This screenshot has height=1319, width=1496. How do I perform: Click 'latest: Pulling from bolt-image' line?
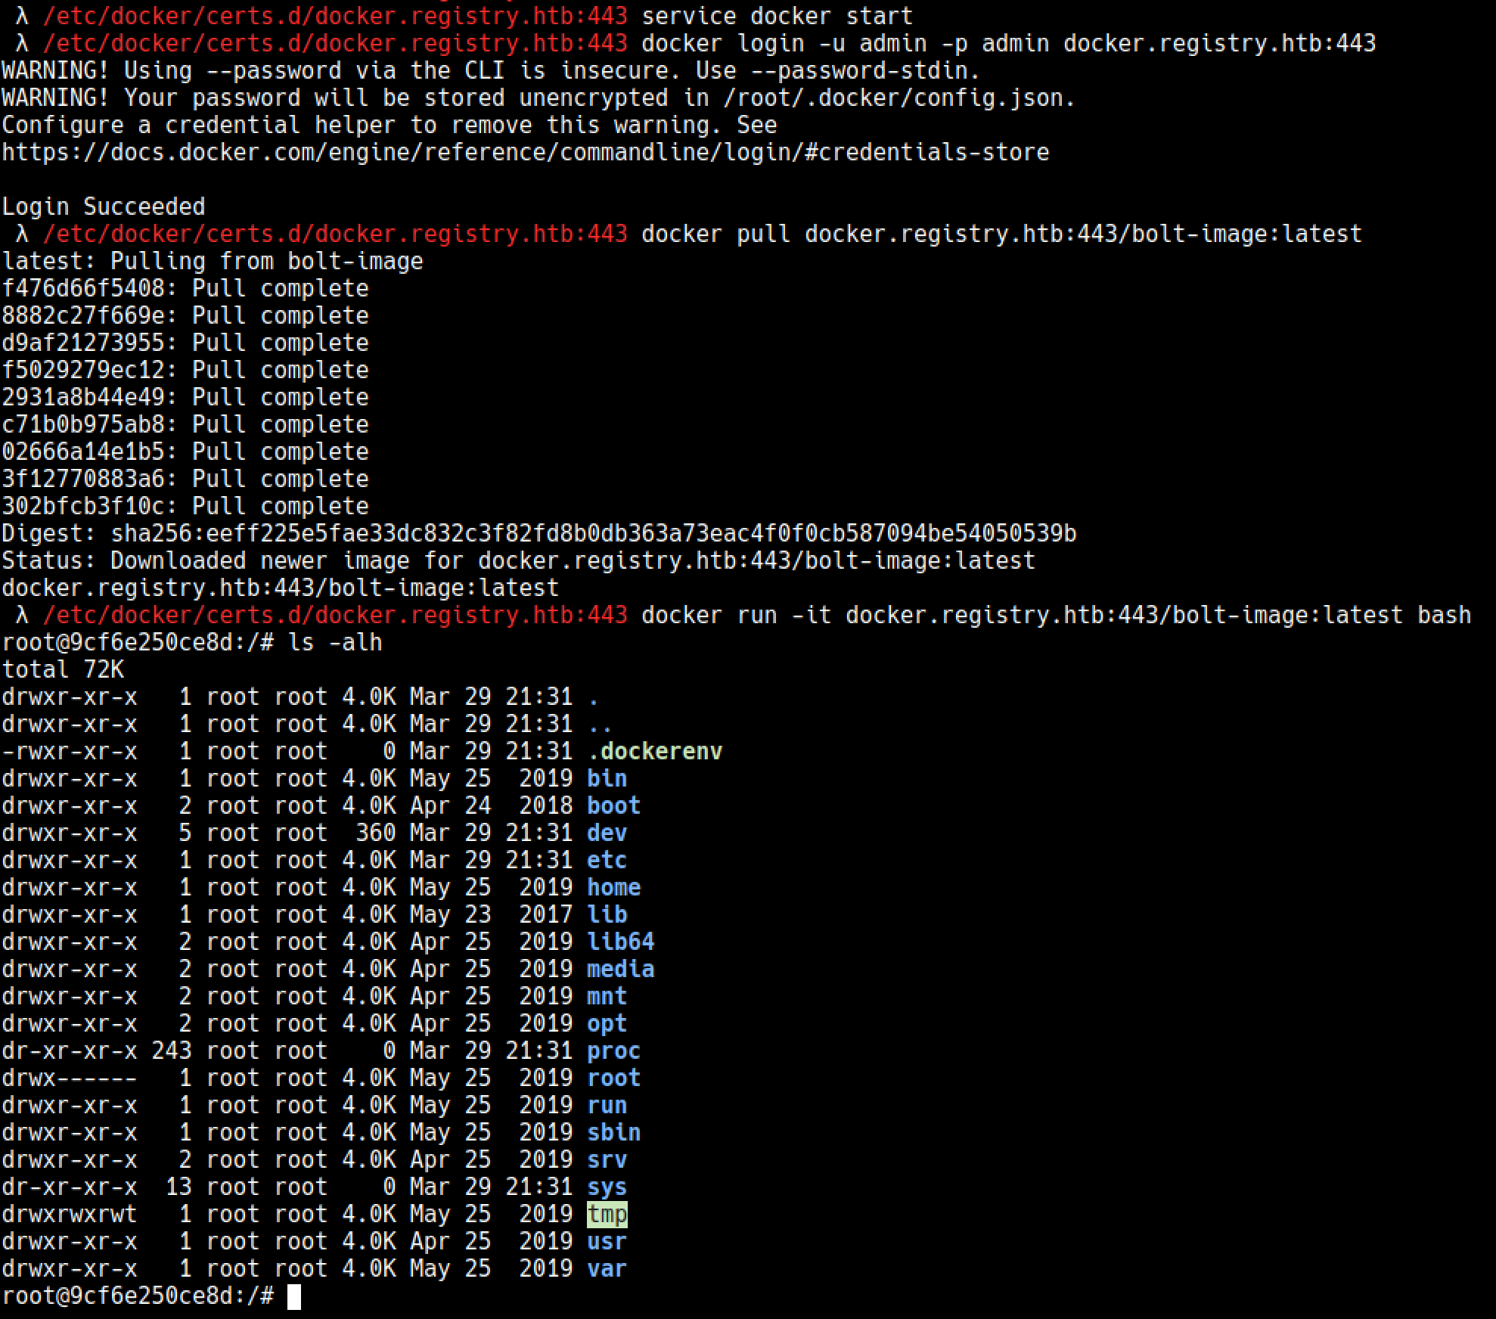213,261
